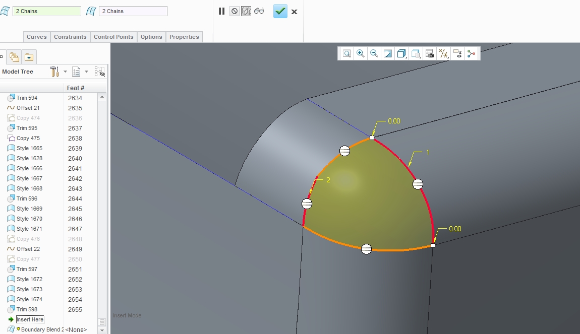
Task: Open the Control Points tab
Action: [113, 37]
